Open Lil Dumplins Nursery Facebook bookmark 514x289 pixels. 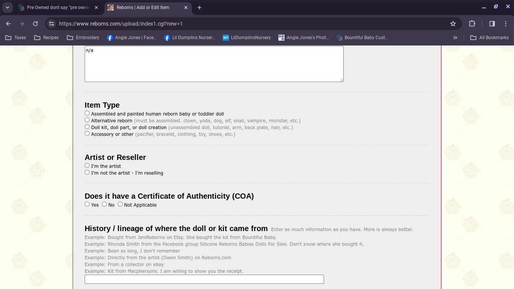click(190, 38)
